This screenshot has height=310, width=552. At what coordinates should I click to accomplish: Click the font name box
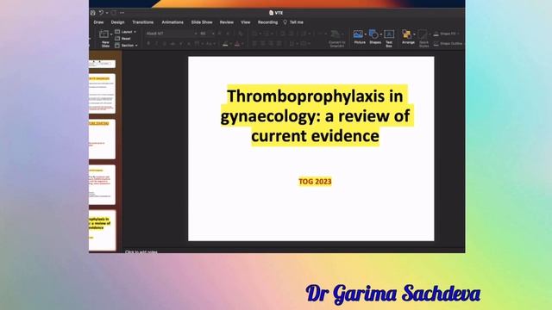[x=171, y=34]
